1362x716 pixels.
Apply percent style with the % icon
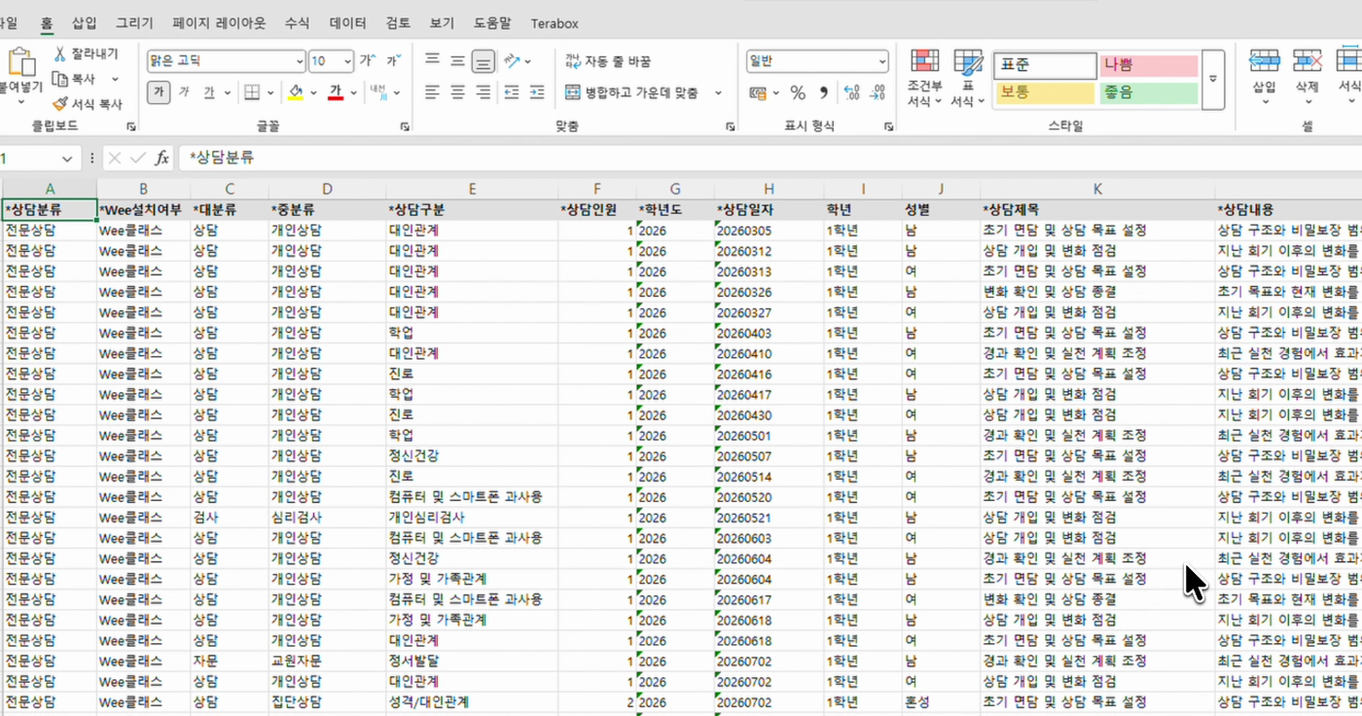(x=798, y=92)
